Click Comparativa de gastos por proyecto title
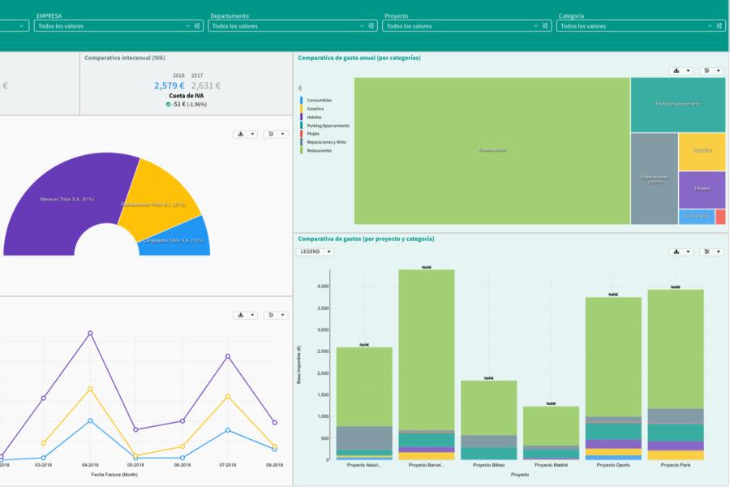This screenshot has height=487, width=730. pos(366,239)
